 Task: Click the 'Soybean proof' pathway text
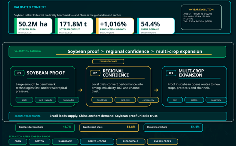[x=83, y=51]
